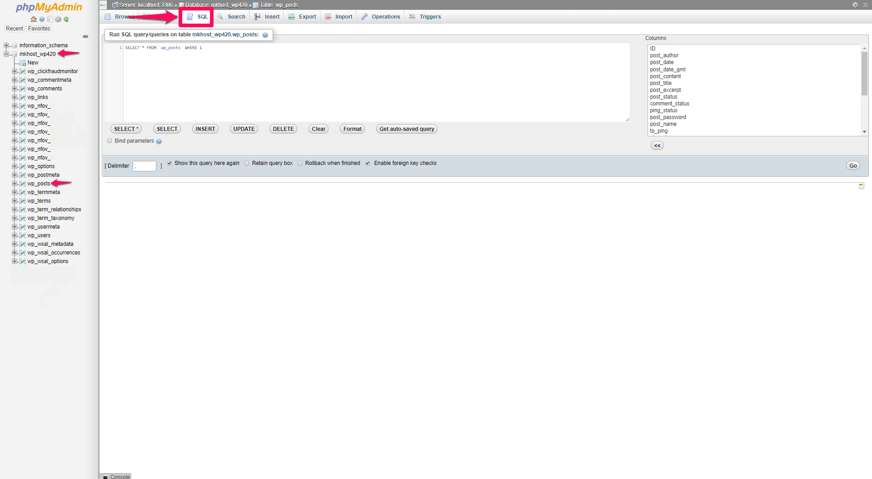Click the page settings gear at top right
Viewport: 872px width, 479px height.
[855, 5]
